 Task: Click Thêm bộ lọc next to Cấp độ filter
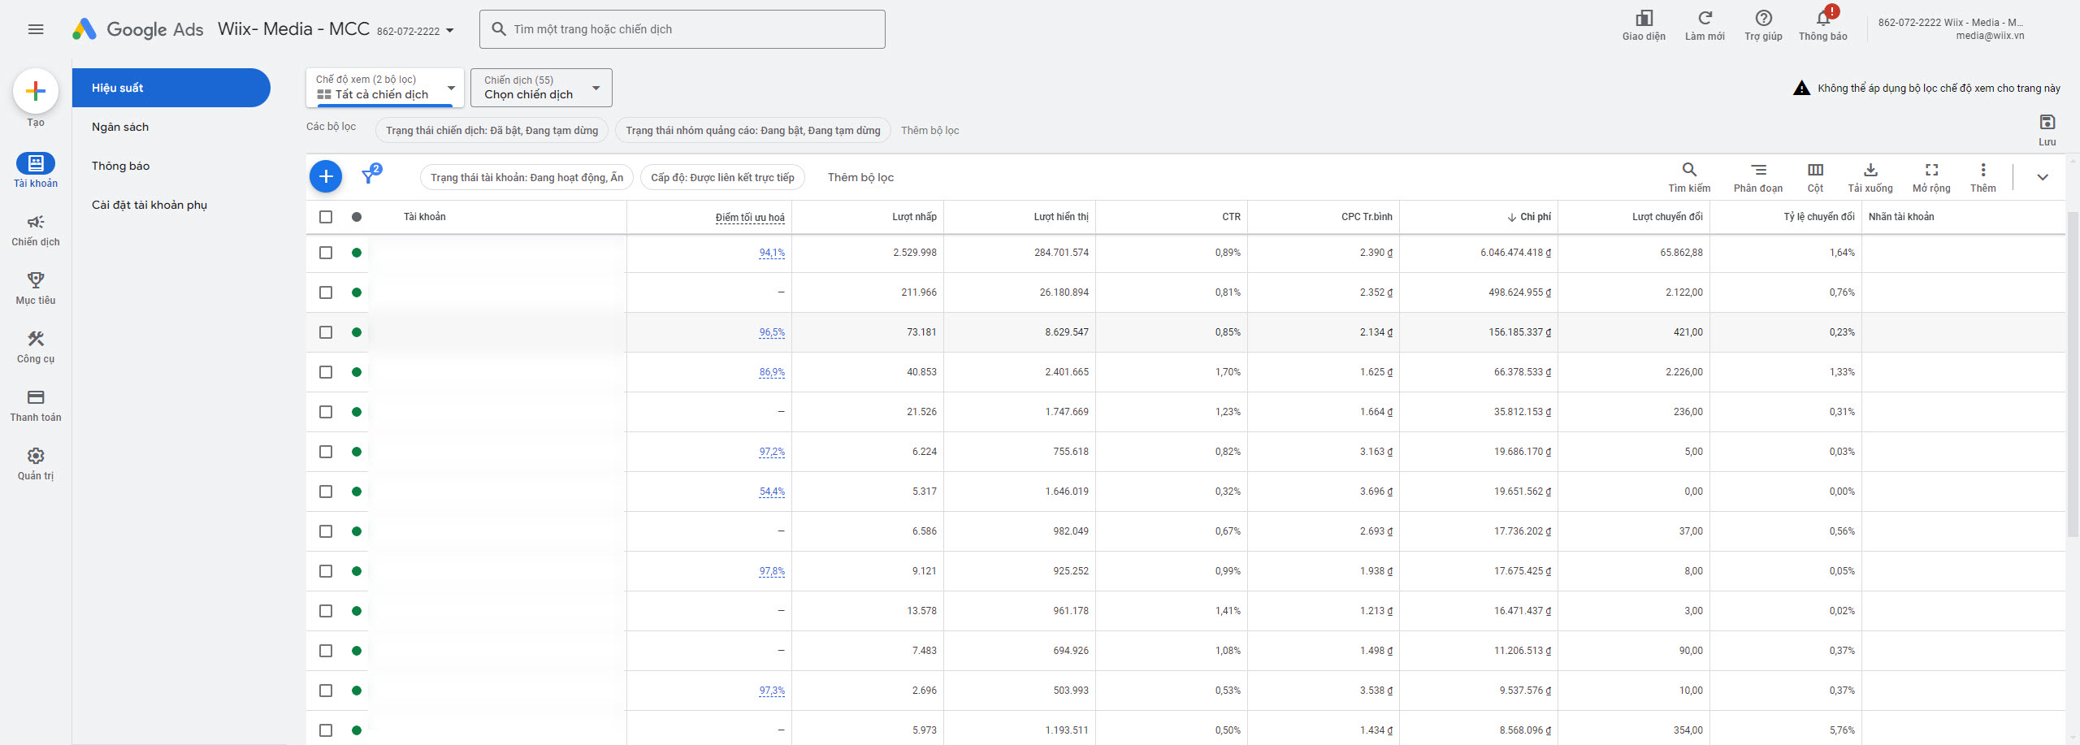(x=860, y=177)
